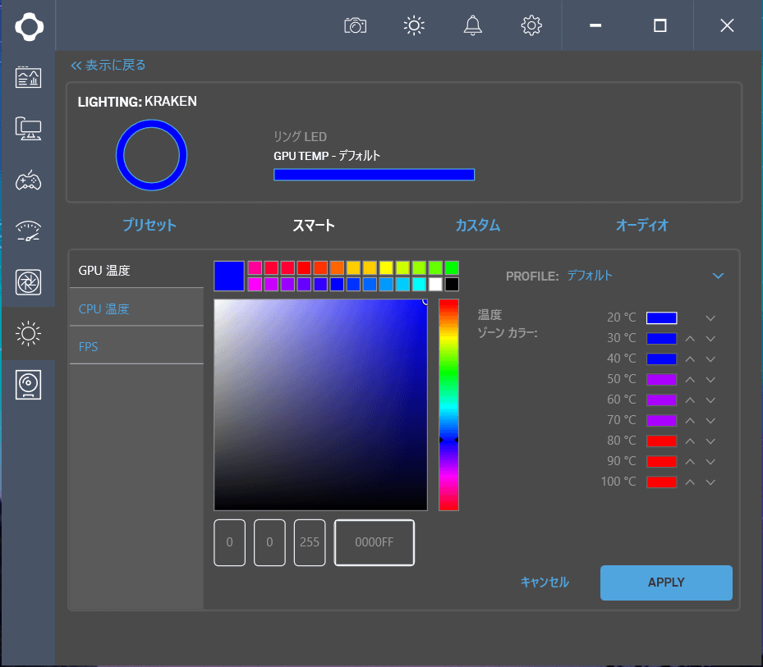Minimize the CAM window
Viewport: 763px width, 667px height.
point(595,25)
